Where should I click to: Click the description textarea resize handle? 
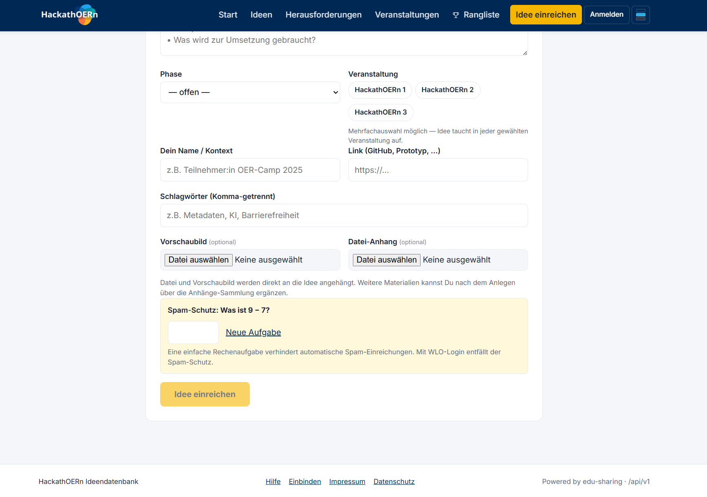pyautogui.click(x=525, y=53)
